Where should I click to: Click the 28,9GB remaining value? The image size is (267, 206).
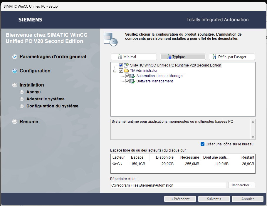coord(248,164)
